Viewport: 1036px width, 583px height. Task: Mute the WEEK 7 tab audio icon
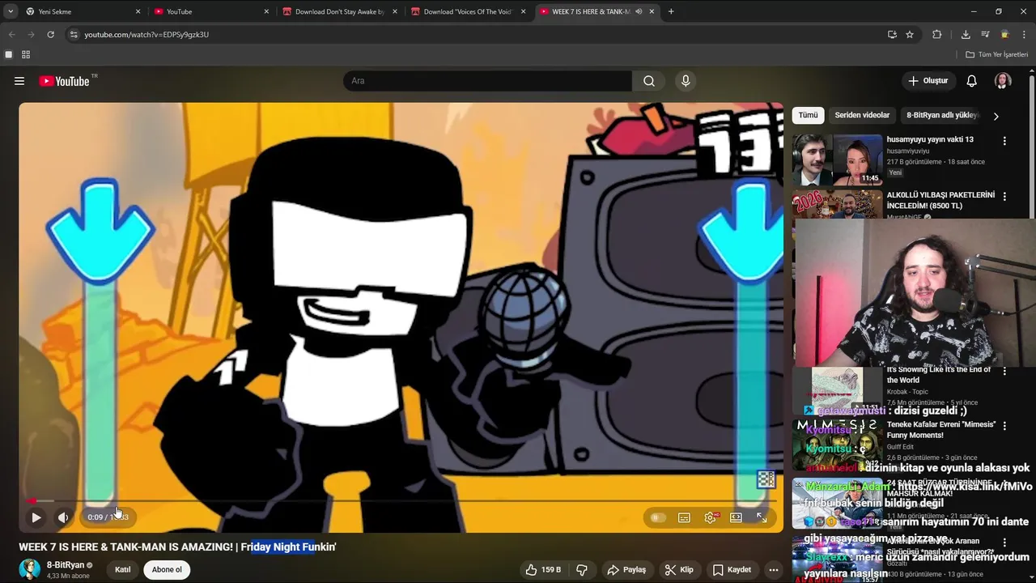pos(639,11)
